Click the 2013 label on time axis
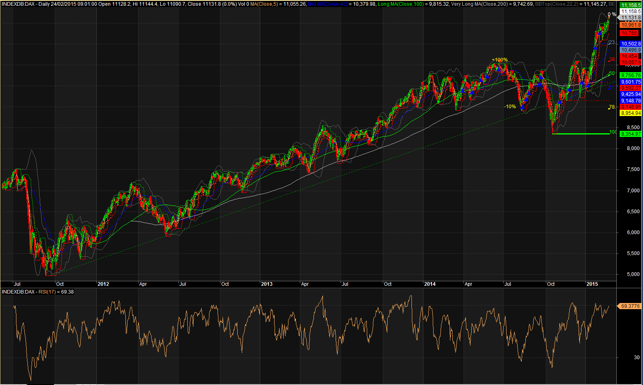 [267, 284]
